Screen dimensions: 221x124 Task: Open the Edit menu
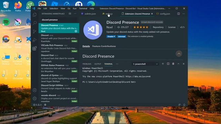[45, 8]
